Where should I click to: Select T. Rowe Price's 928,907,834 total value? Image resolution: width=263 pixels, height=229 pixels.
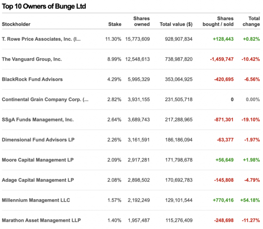179,39
